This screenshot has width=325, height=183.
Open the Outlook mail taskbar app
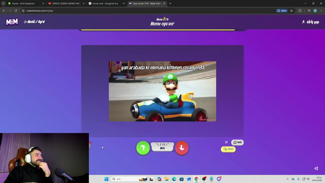[x=189, y=179]
